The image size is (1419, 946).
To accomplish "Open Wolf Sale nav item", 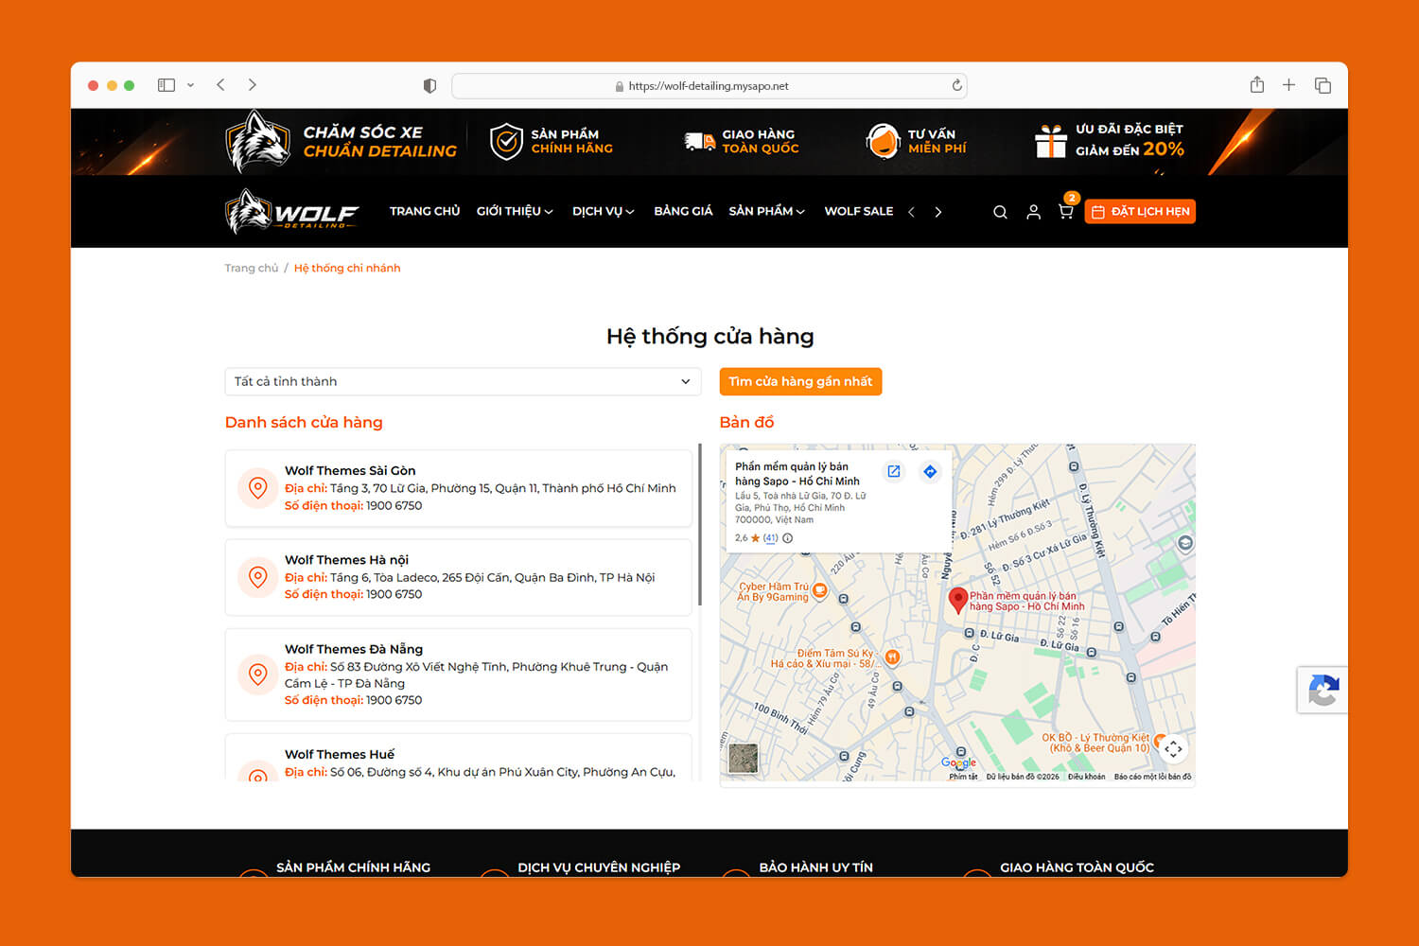I will (859, 211).
